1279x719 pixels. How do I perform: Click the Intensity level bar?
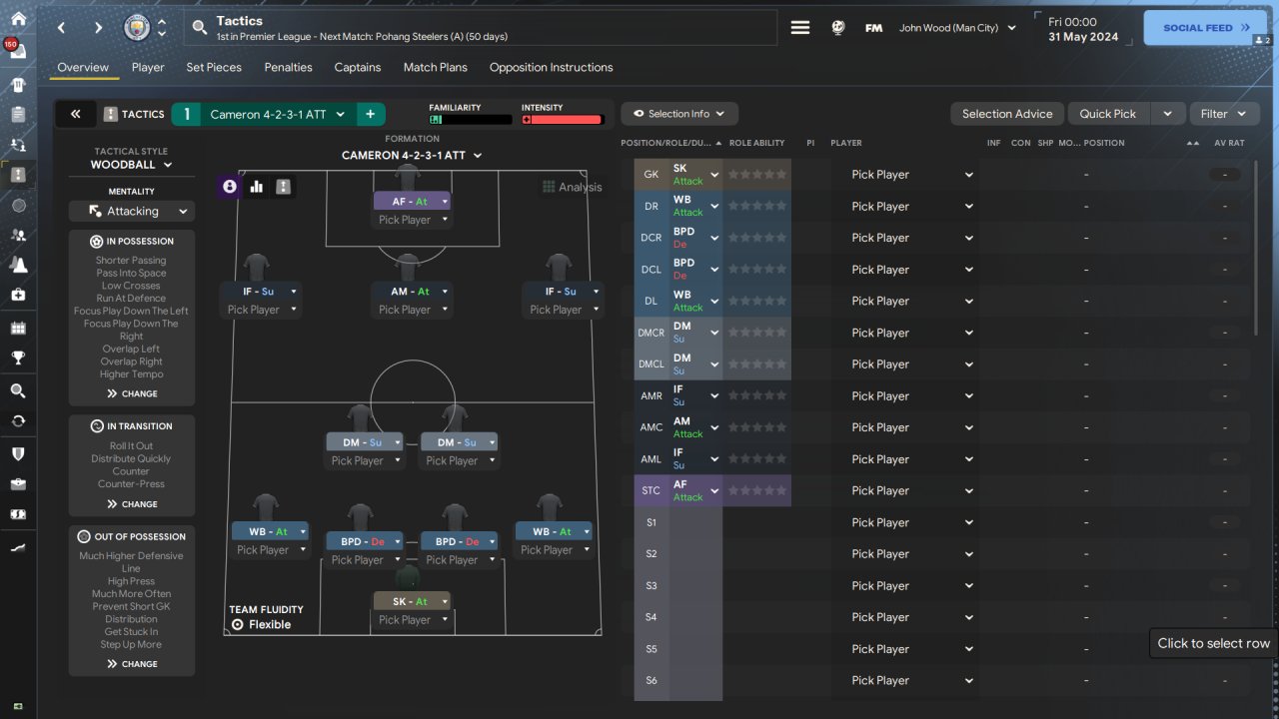pos(563,120)
